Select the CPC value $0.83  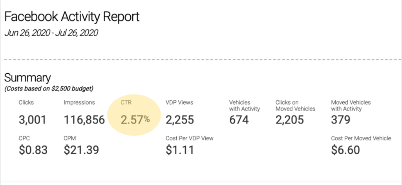coord(33,150)
